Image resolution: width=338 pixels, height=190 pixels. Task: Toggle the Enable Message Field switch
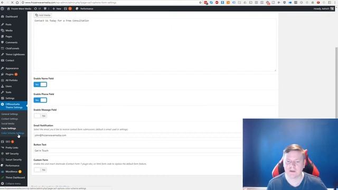tap(40, 116)
